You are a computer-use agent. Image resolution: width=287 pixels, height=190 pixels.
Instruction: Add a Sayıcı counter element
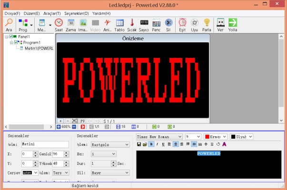(144, 25)
